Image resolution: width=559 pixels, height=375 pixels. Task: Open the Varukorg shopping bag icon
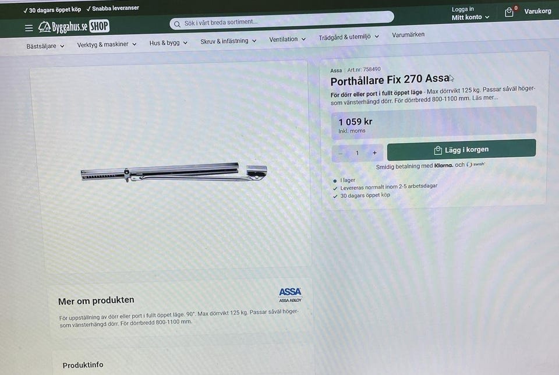509,12
